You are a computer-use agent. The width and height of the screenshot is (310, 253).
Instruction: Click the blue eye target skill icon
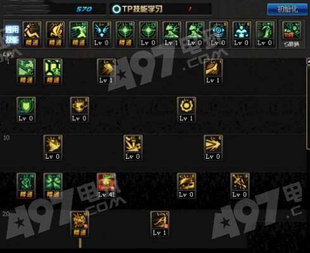click(x=218, y=34)
